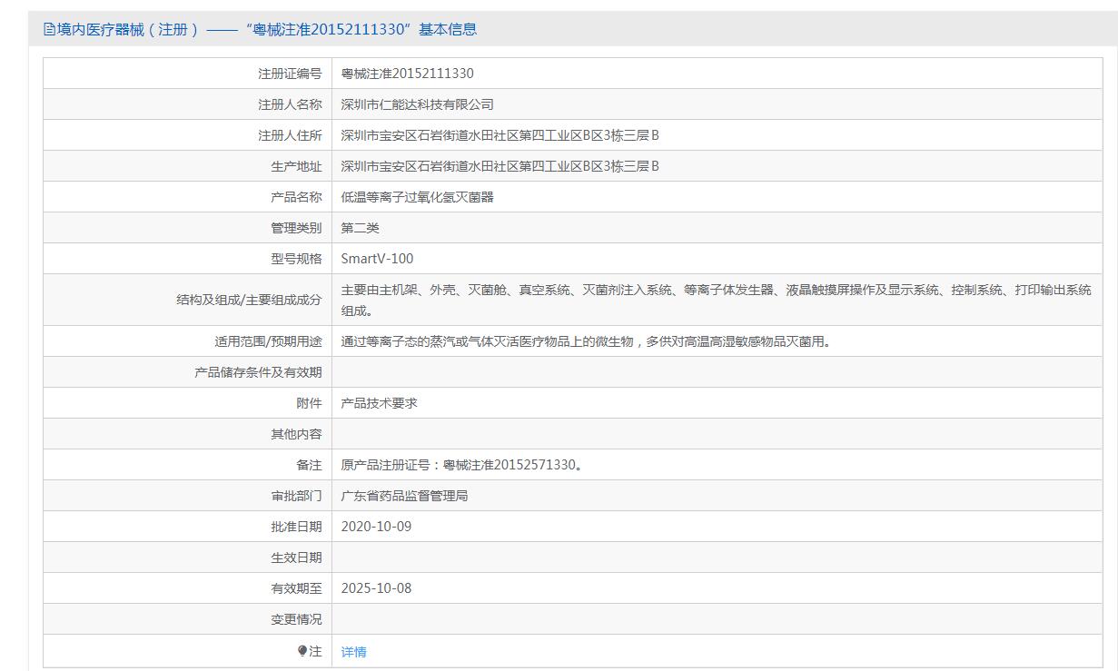Screen dimensions: 1118x671
Task: Click the registrant name 深圳市仁能达科技有限公司
Action: point(418,104)
